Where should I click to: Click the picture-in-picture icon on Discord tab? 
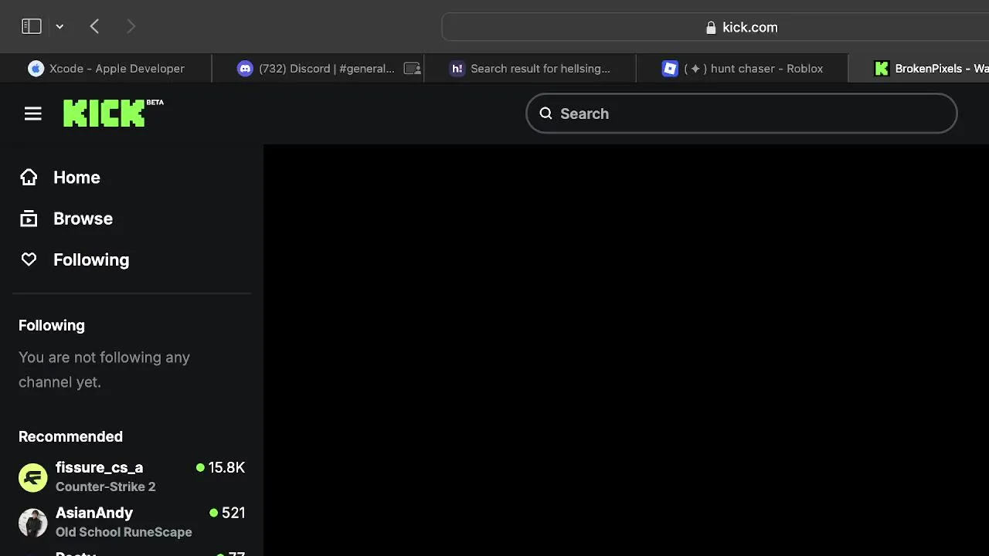pos(413,68)
